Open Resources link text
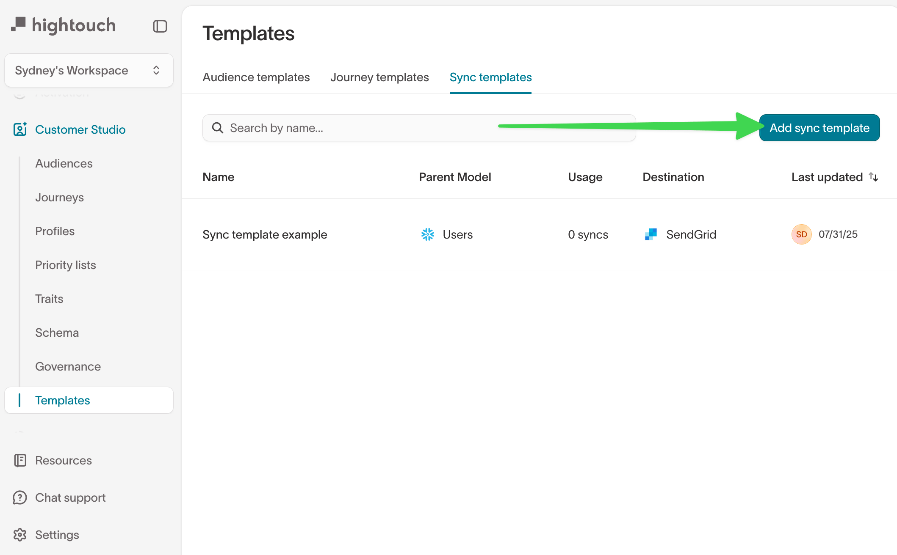897x555 pixels. (64, 460)
